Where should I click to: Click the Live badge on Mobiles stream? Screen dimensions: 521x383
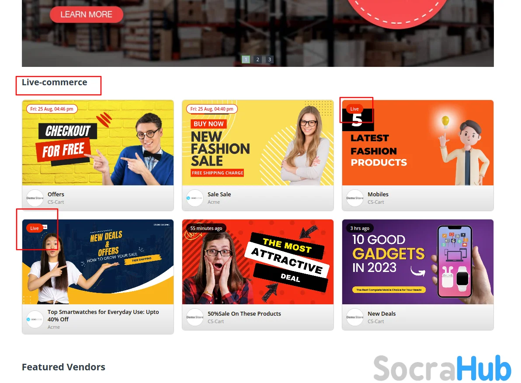coord(354,109)
